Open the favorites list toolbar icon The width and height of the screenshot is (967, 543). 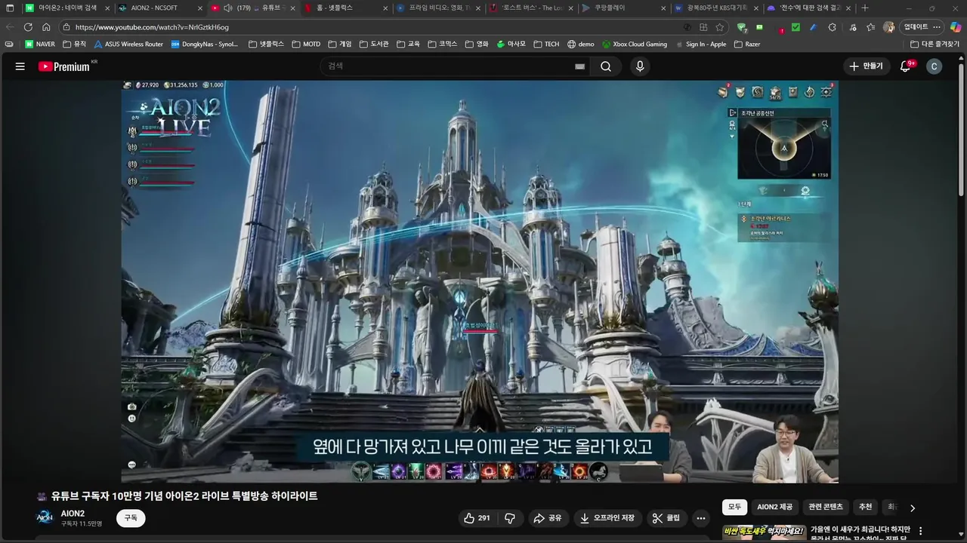pos(871,27)
